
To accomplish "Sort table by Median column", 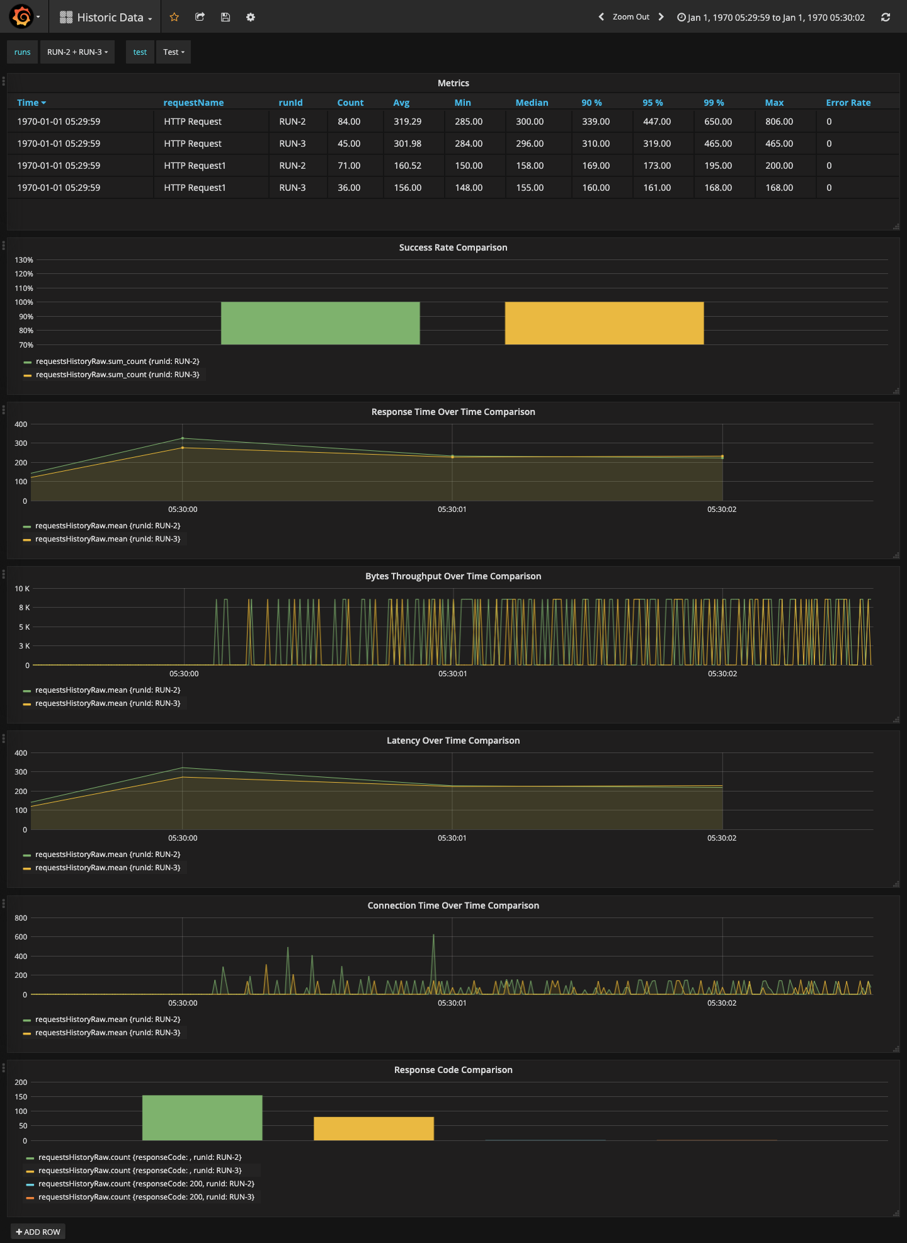I will point(532,103).
